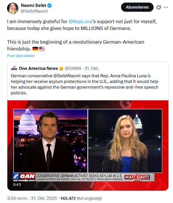The height and width of the screenshot is (203, 173).
Task: Click the Grok explain icon beside Abonnieren
Action: click(158, 7)
